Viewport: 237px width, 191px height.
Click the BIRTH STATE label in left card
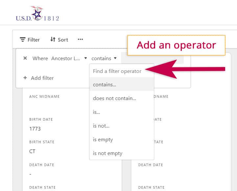(x=42, y=142)
